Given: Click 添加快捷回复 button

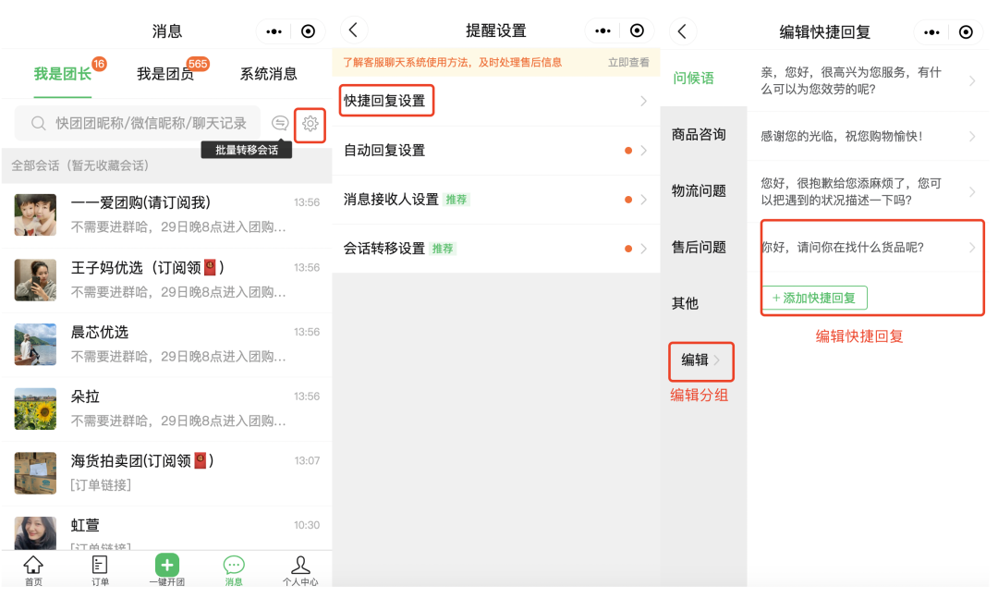Looking at the screenshot, I should pyautogui.click(x=814, y=298).
